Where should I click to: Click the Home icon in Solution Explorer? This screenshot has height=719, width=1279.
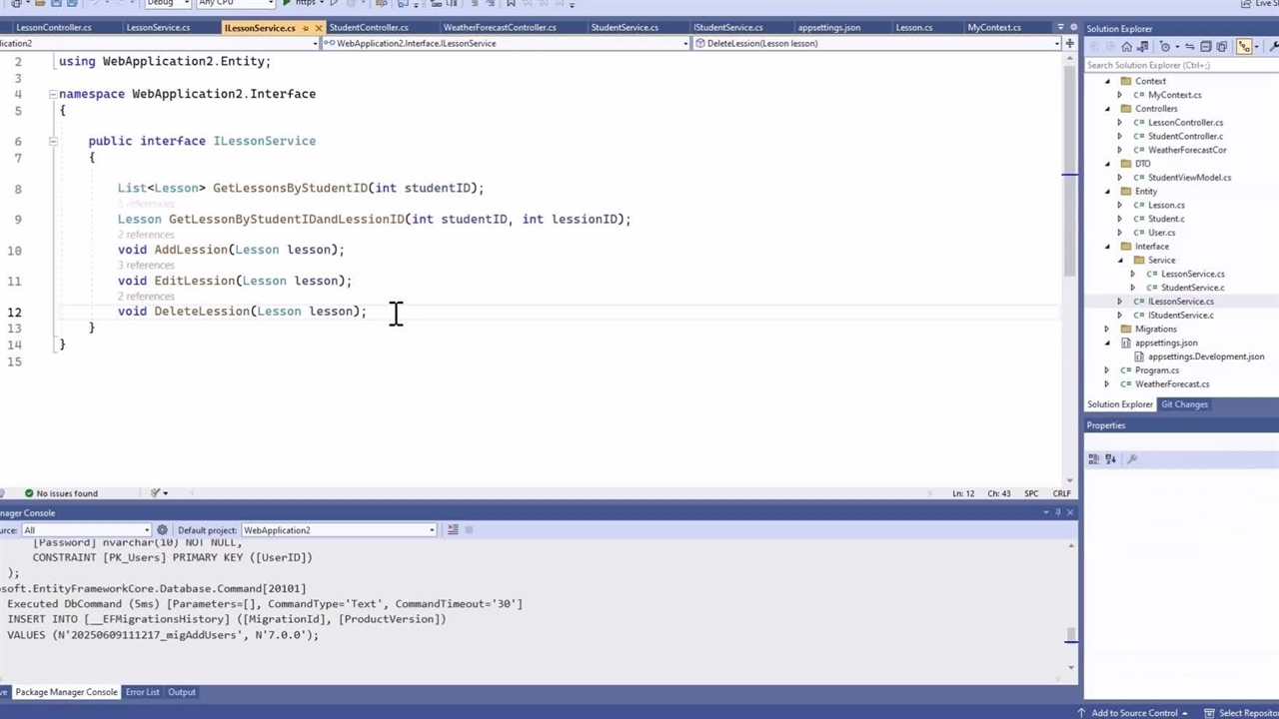tap(1126, 47)
